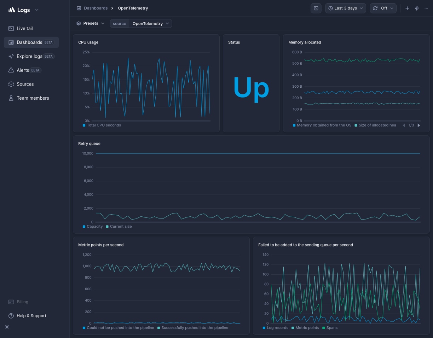Open the auto-refresh Off dropdown
Screen dimensions: 433x338
click(383, 8)
